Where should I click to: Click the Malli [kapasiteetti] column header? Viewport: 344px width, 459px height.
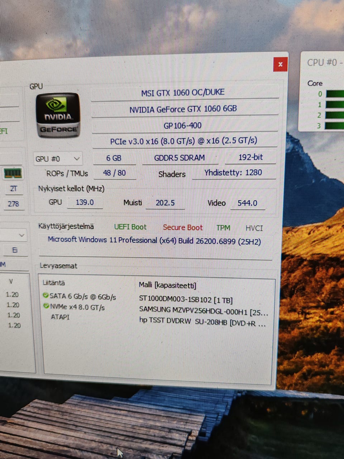coord(168,285)
